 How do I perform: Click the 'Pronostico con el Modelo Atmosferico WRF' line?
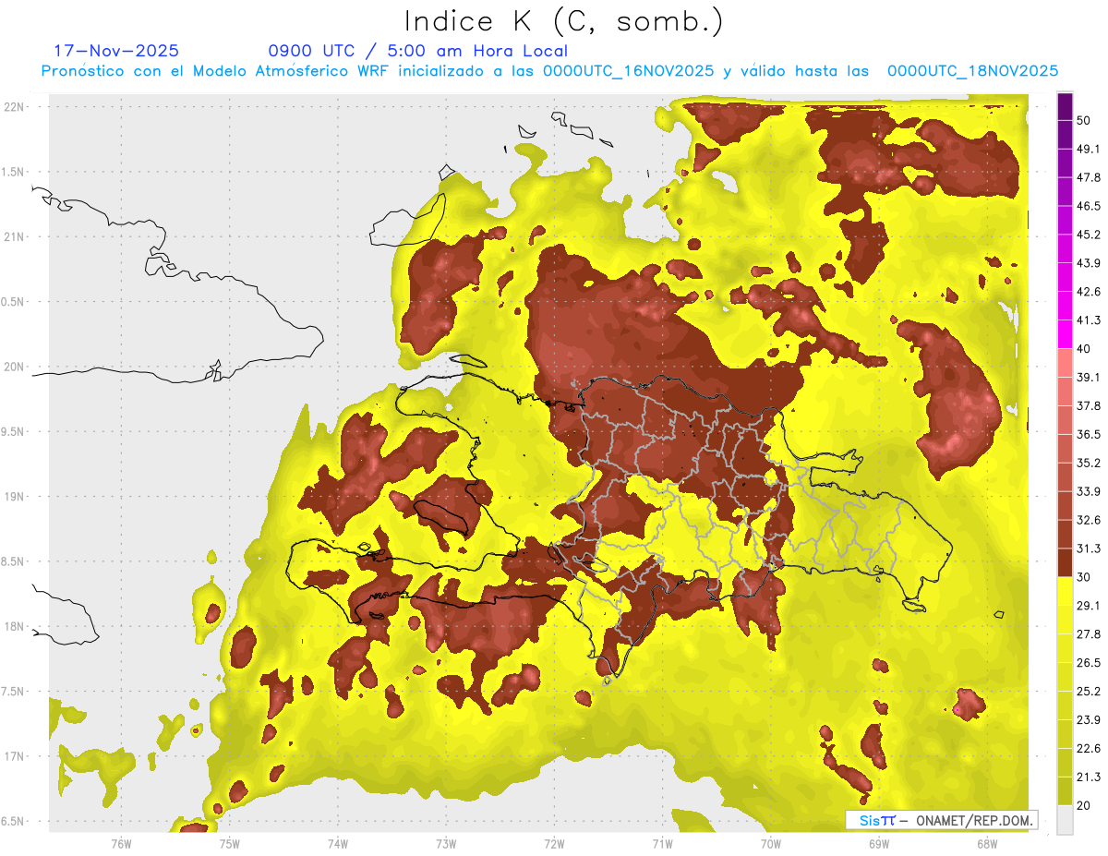click(x=550, y=71)
